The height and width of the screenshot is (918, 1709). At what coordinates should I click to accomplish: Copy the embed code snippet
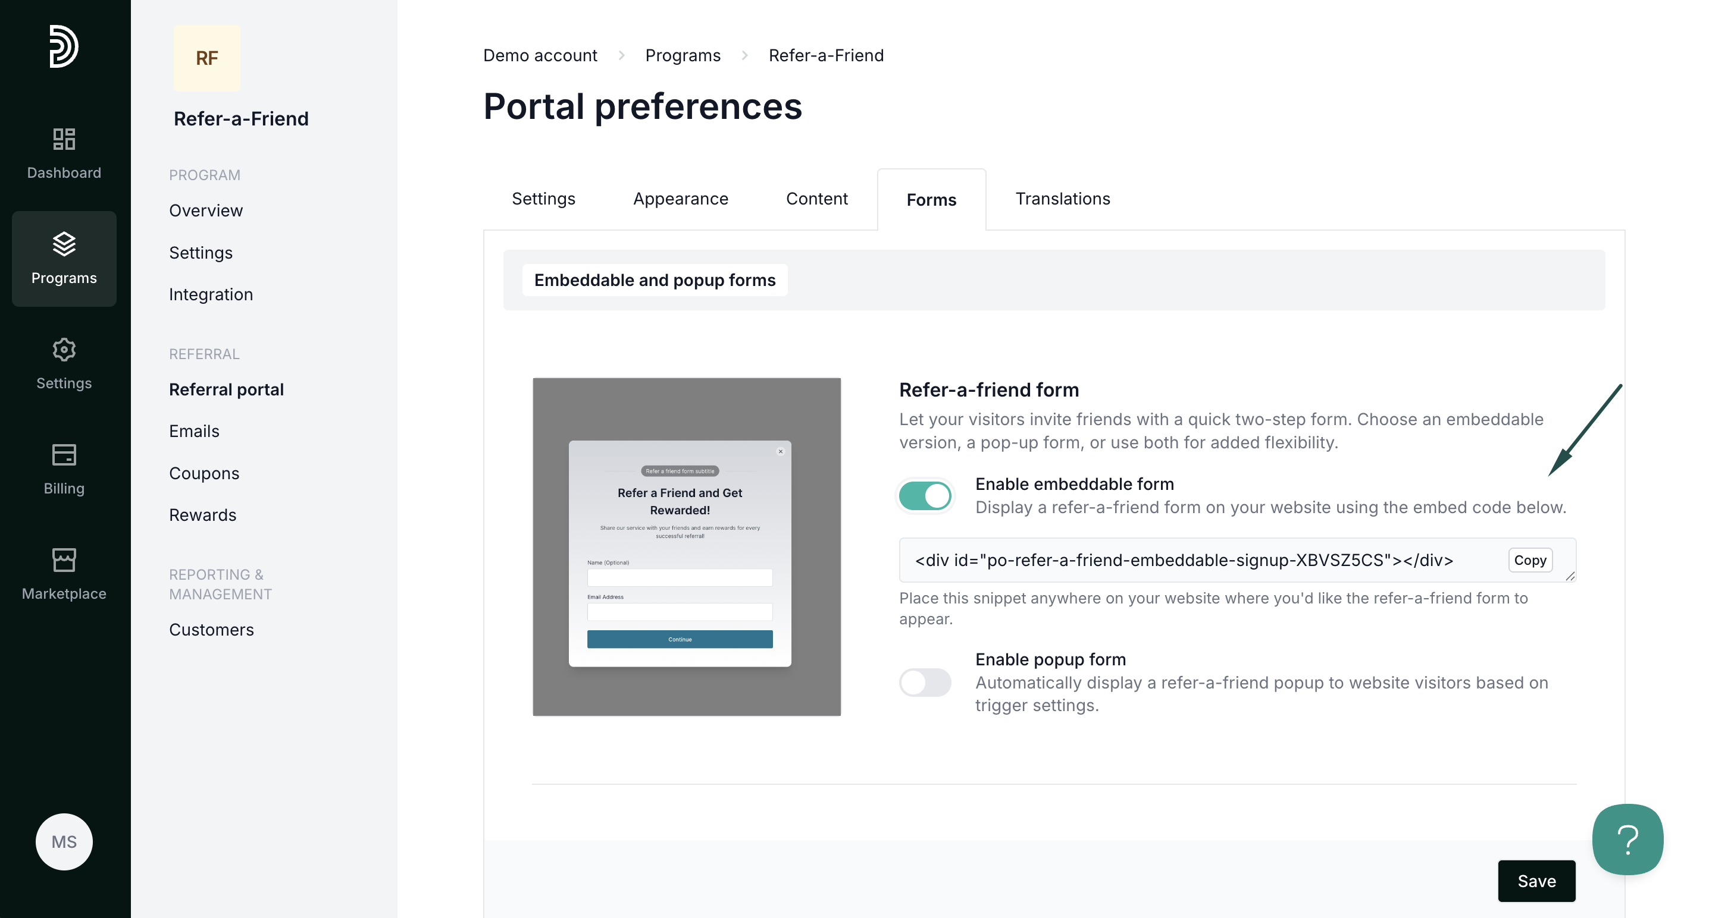click(x=1529, y=560)
